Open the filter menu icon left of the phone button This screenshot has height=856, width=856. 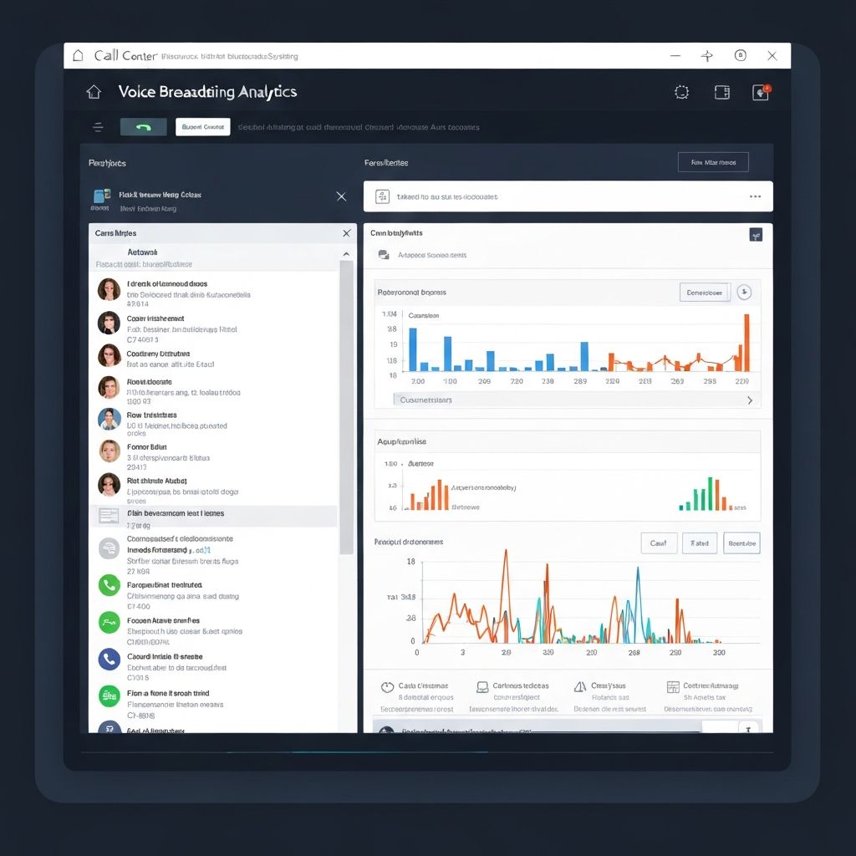[99, 126]
